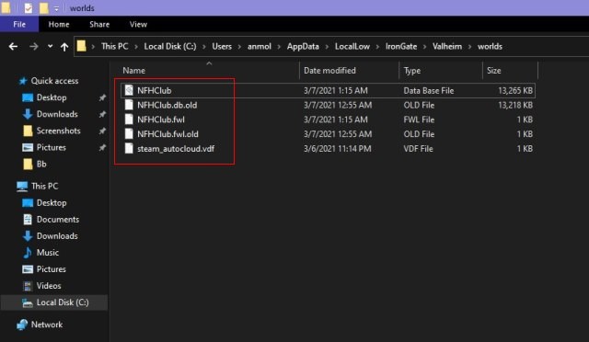Image resolution: width=589 pixels, height=342 pixels.
Task: Open the Downloads folder under Quick access
Action: click(57, 114)
